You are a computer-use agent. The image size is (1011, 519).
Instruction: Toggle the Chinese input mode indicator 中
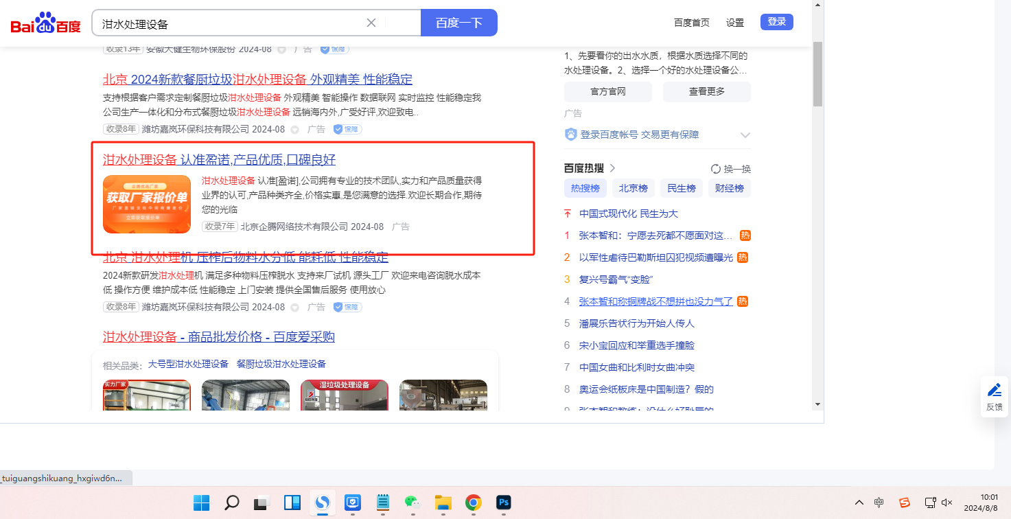tap(879, 503)
